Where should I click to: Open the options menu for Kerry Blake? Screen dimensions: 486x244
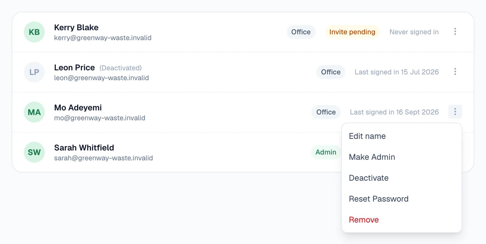tap(455, 32)
